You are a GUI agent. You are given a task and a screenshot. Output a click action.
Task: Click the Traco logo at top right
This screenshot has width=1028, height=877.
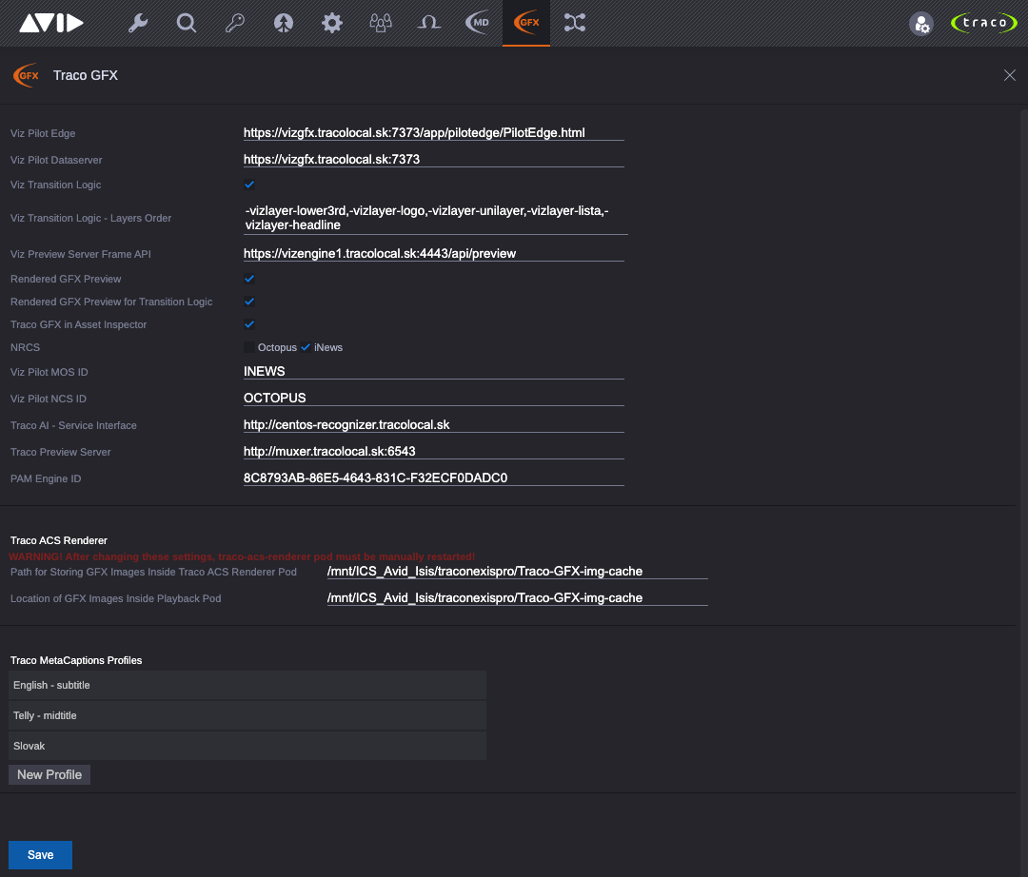(x=983, y=23)
